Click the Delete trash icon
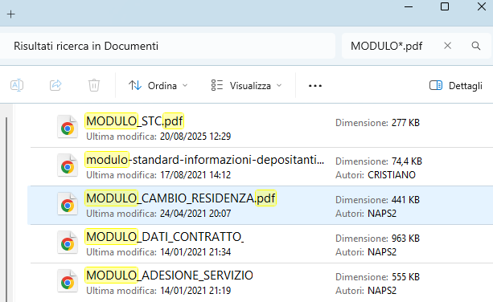Viewport: 493px width, 302px height. 94,85
